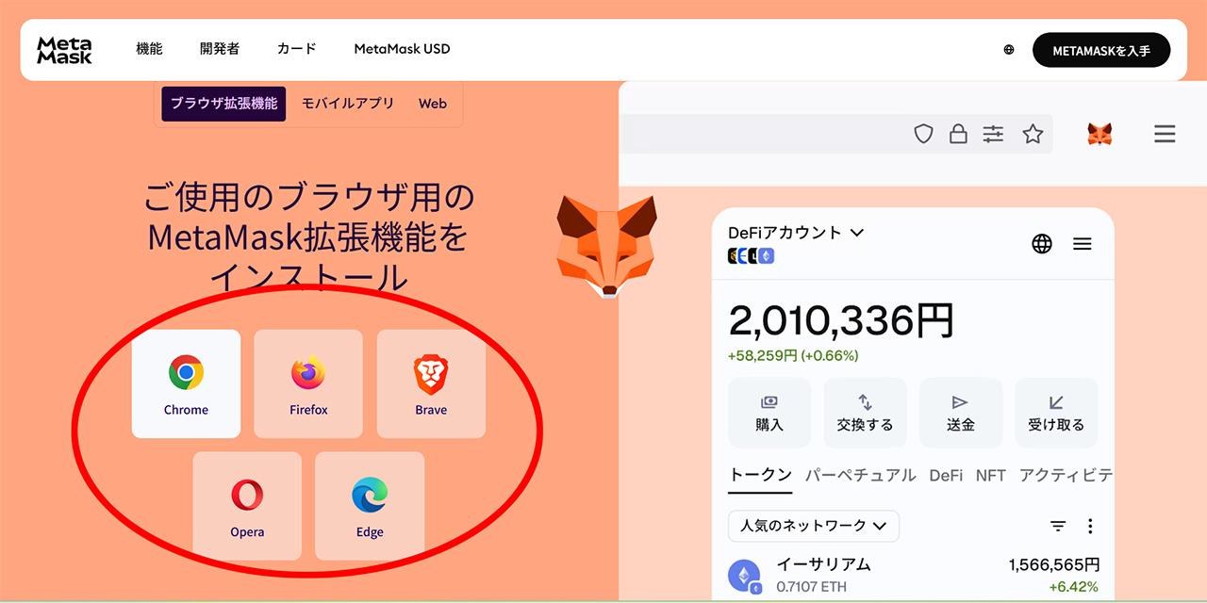
Task: Click the 2,010,336円 balance text
Action: (x=841, y=320)
